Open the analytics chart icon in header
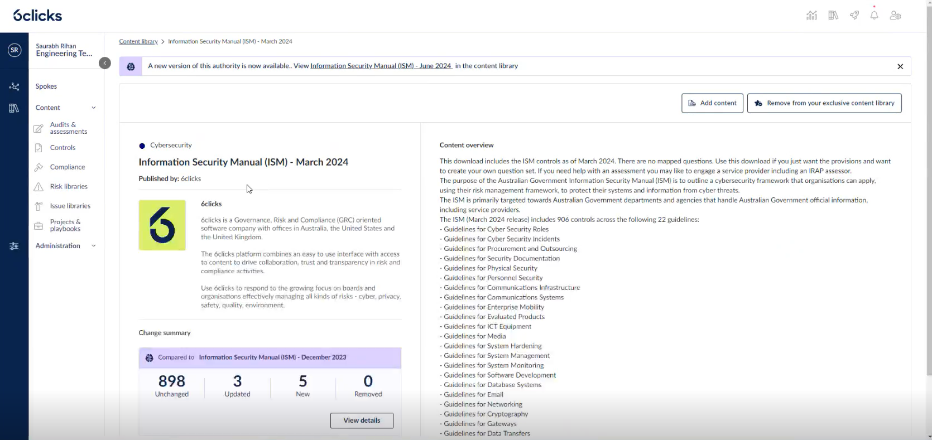 (811, 16)
